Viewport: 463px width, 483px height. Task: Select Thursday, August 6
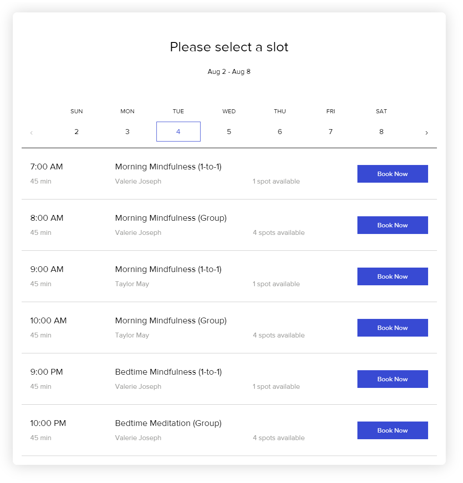(x=280, y=131)
